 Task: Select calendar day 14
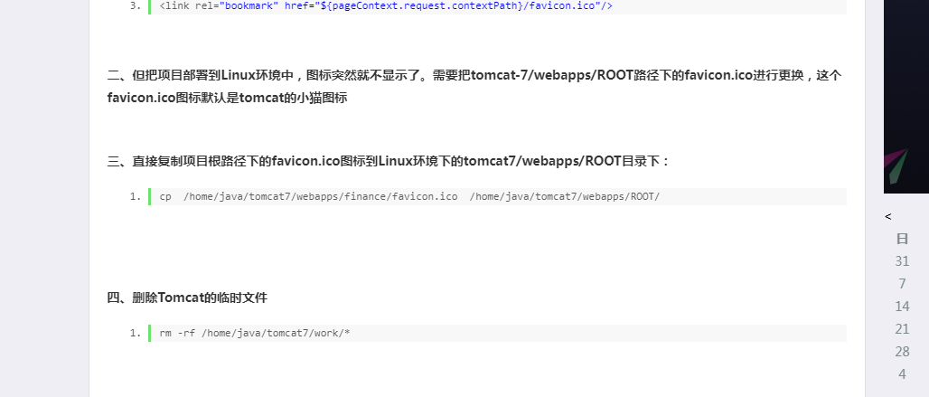click(902, 307)
